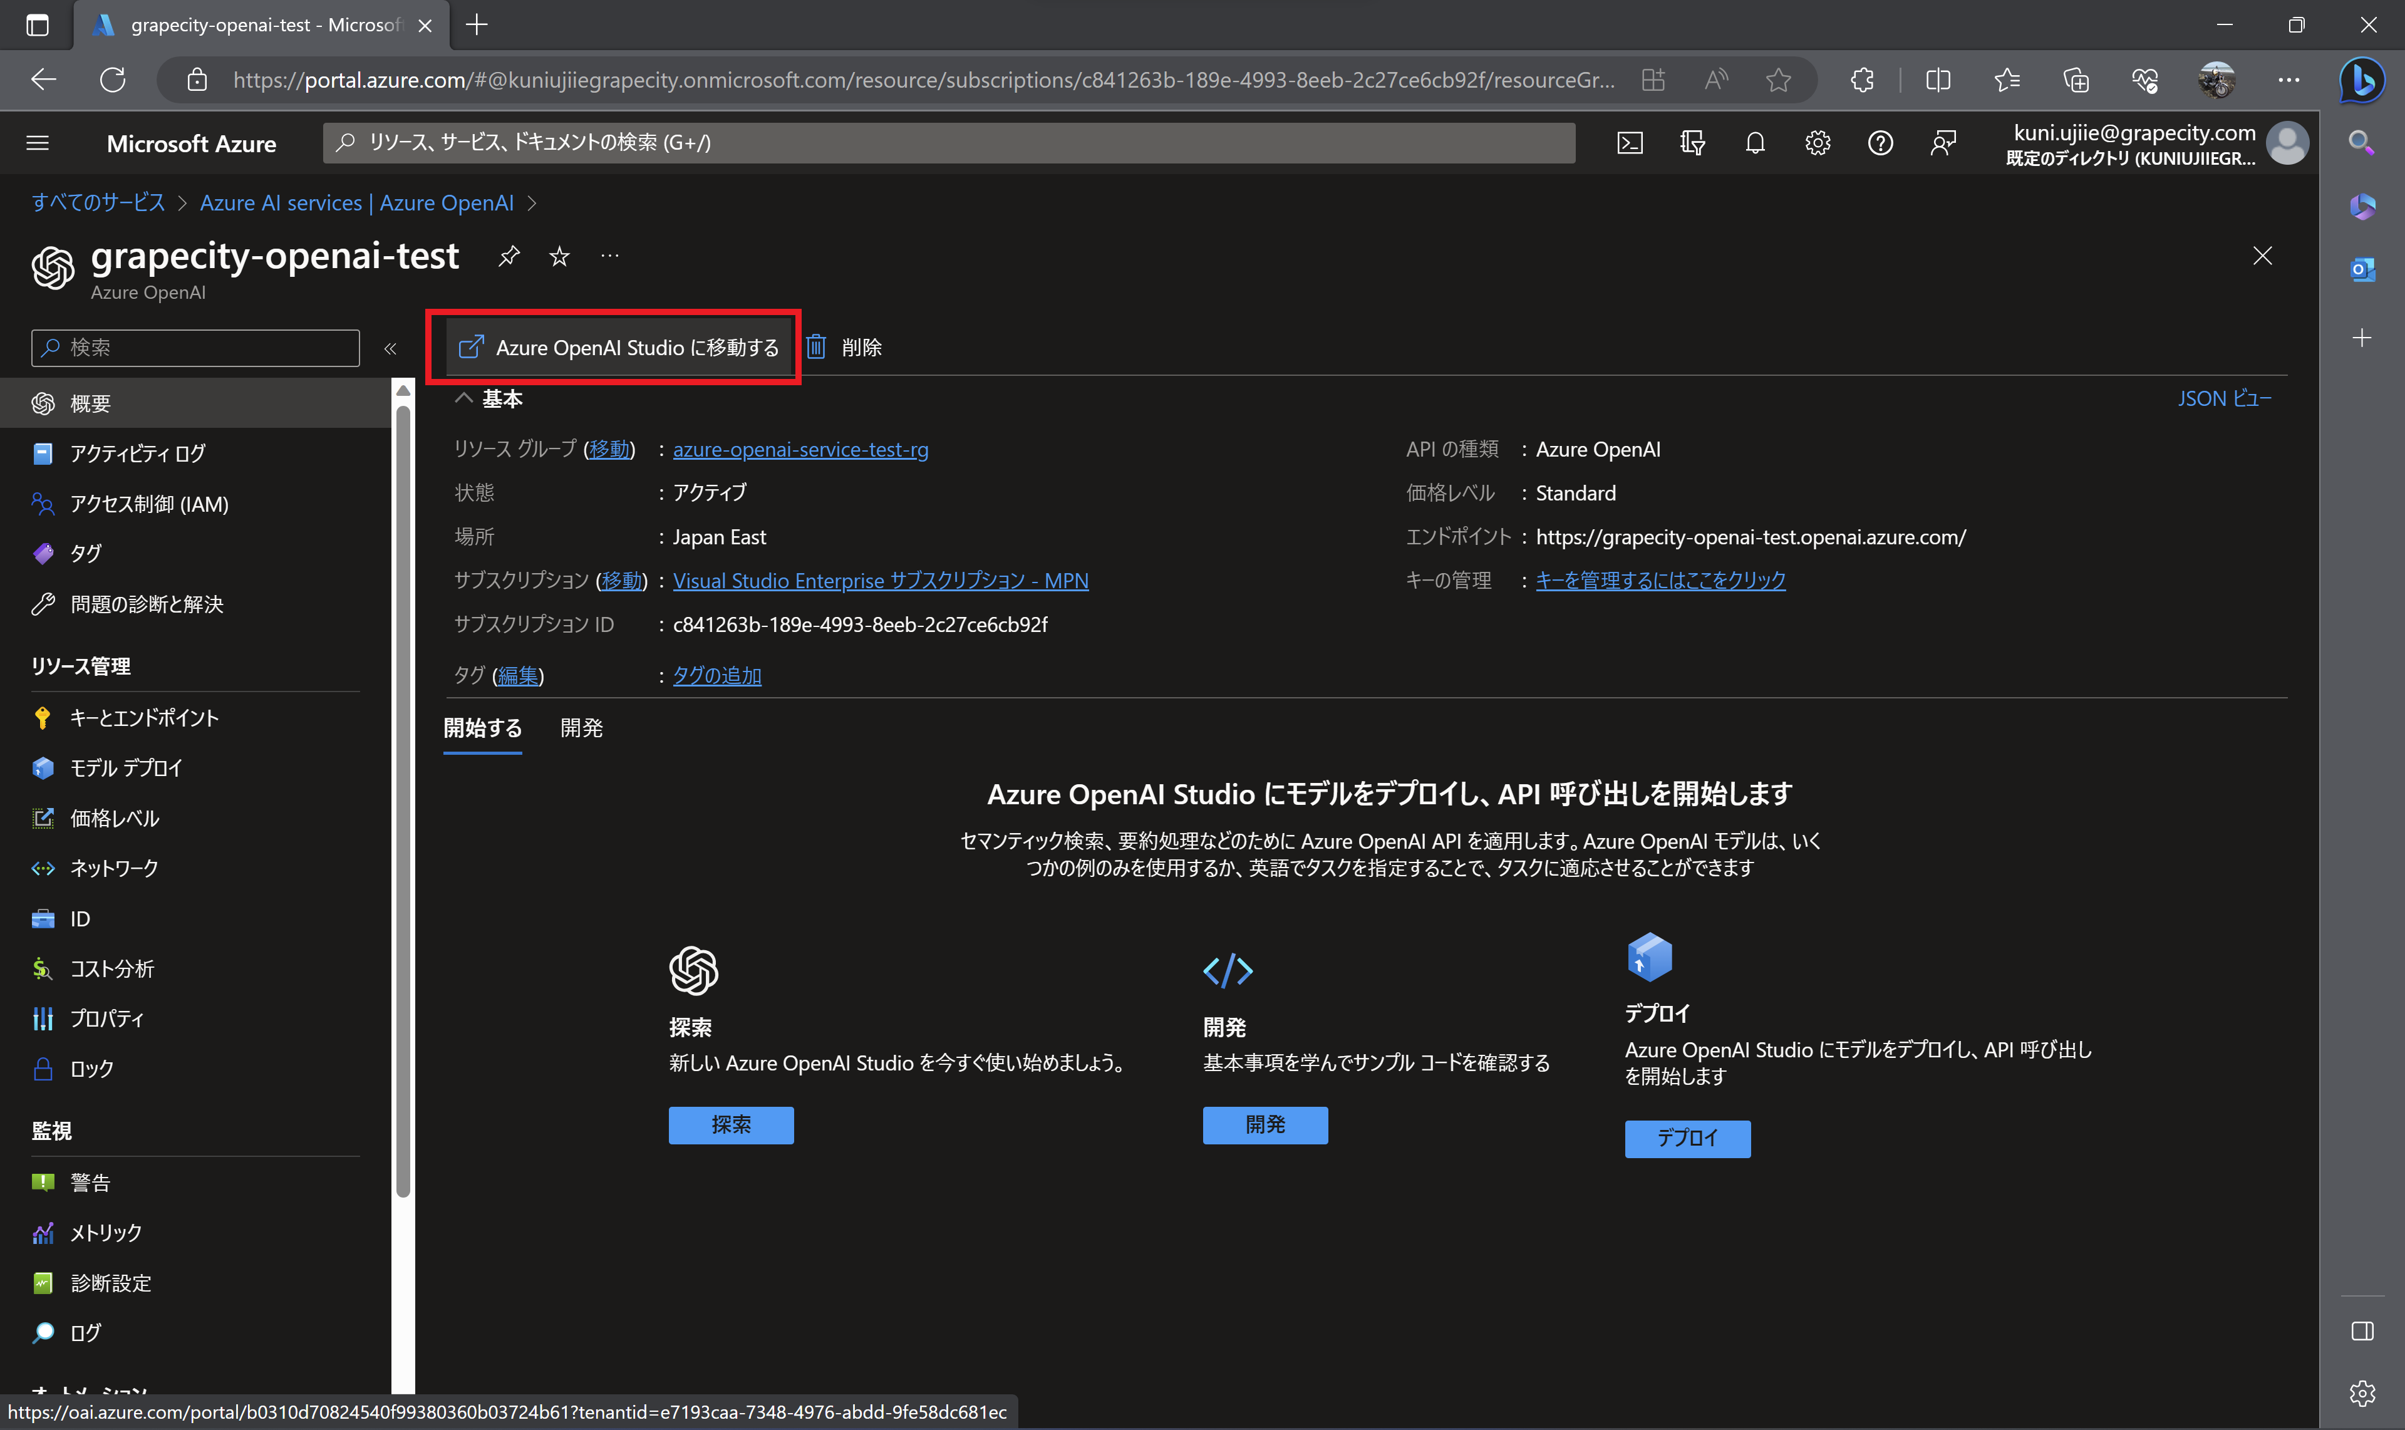Open Cloud Shell from the top bar

click(1630, 143)
